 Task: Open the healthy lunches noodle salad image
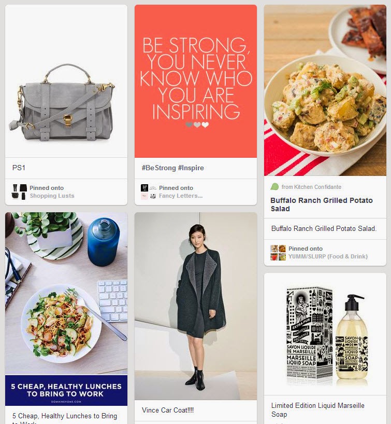66,293
